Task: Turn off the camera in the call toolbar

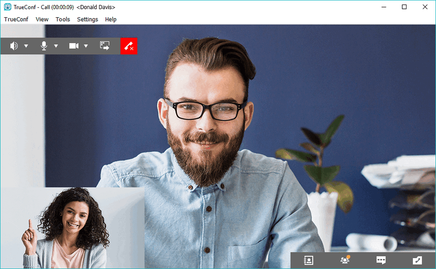Action: tap(74, 46)
